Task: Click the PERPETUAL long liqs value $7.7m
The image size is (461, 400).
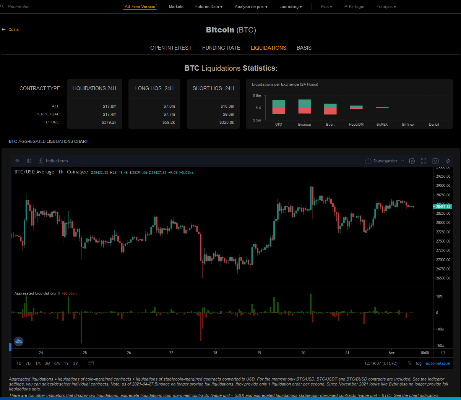Action: [x=169, y=114]
